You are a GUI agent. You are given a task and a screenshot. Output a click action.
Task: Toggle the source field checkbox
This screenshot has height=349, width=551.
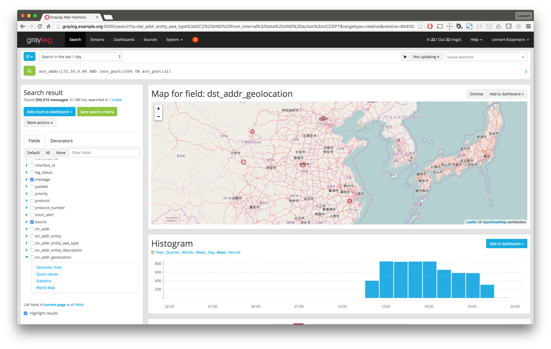click(x=32, y=222)
